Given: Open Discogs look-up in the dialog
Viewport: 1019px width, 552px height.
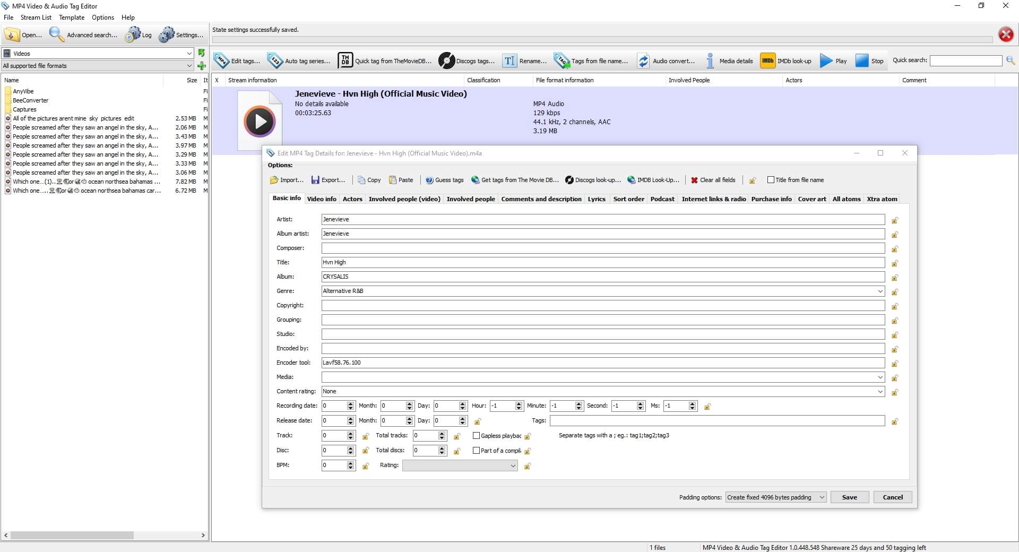Looking at the screenshot, I should coord(593,180).
